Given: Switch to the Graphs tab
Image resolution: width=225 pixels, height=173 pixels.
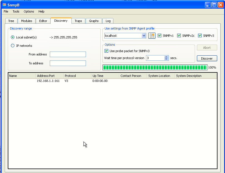Looking at the screenshot, I should (94, 21).
